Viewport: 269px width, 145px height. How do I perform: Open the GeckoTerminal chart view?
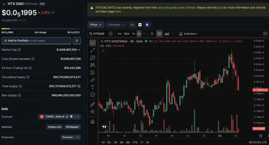pyautogui.click(x=147, y=25)
